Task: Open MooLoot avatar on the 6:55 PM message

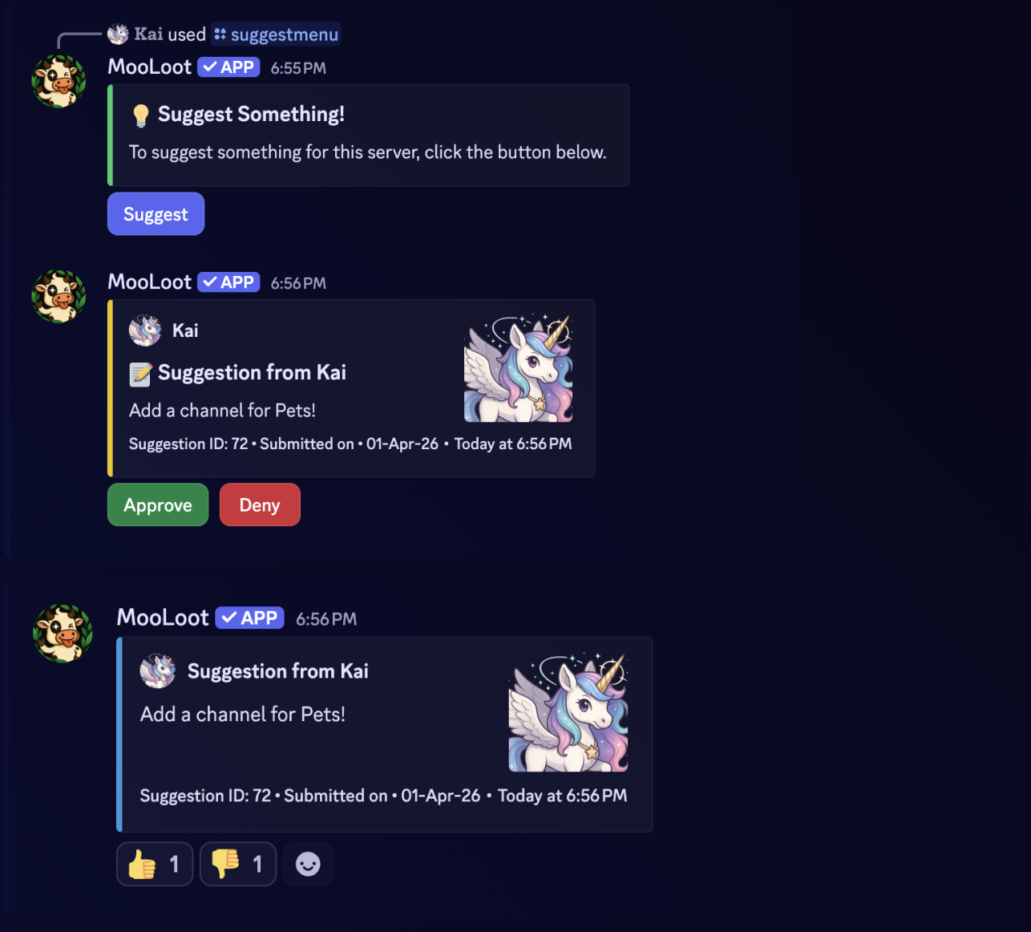Action: (59, 81)
